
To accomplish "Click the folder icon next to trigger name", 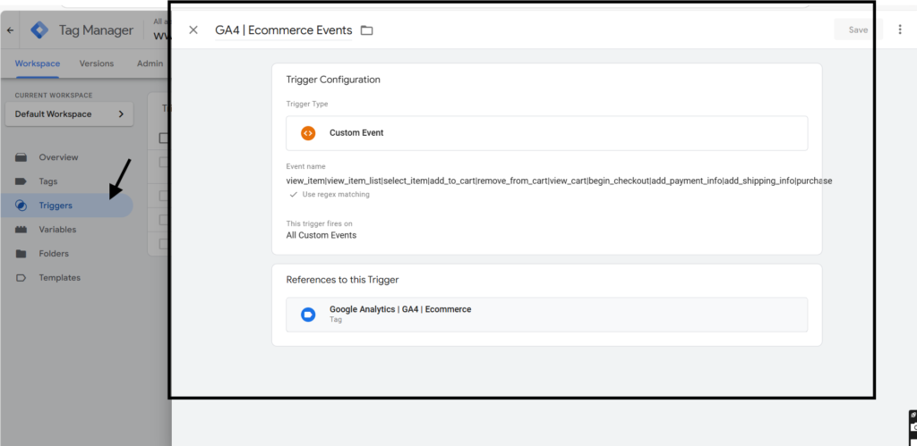I will coord(366,30).
